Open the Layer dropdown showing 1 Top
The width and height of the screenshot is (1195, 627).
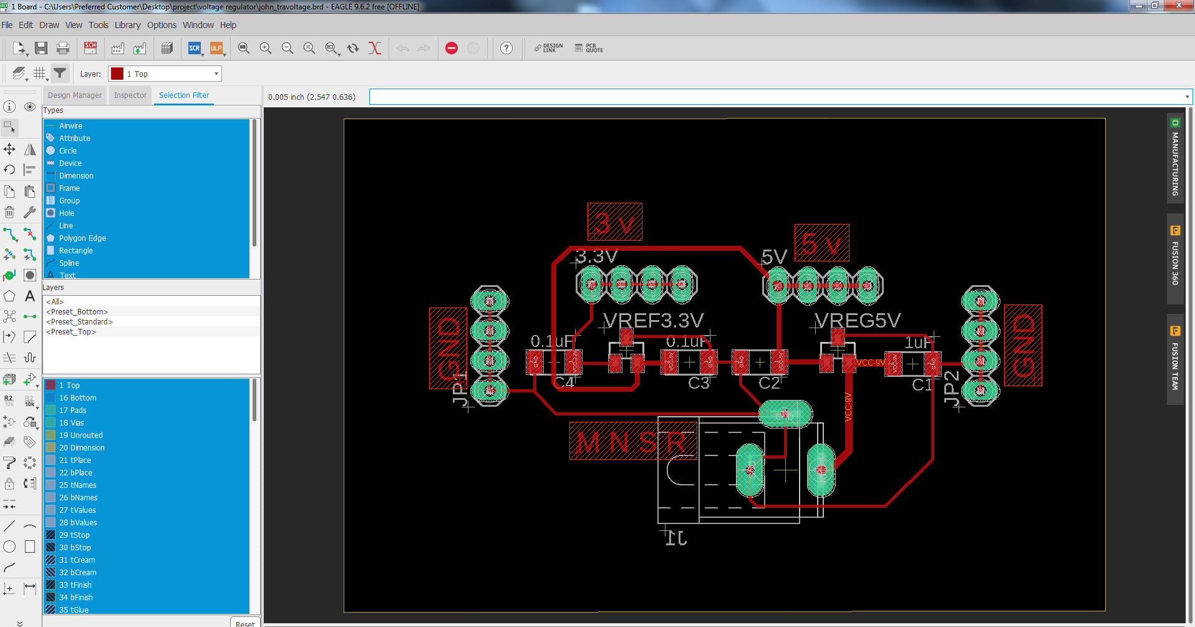[x=165, y=74]
